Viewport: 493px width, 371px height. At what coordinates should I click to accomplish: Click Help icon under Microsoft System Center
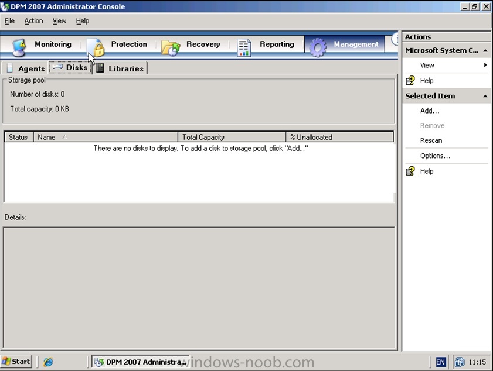pos(410,80)
